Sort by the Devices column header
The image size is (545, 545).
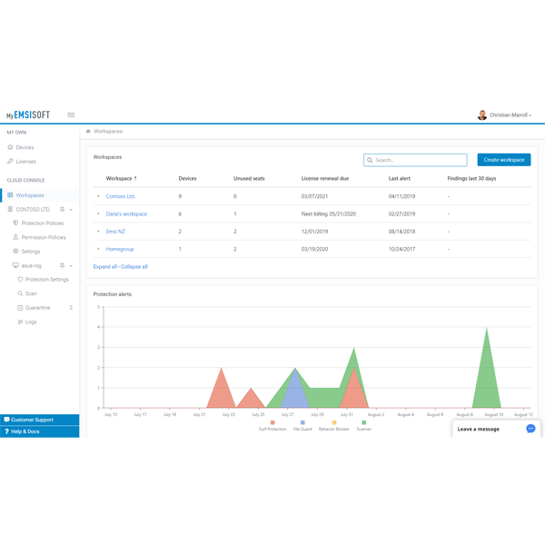[x=187, y=178]
